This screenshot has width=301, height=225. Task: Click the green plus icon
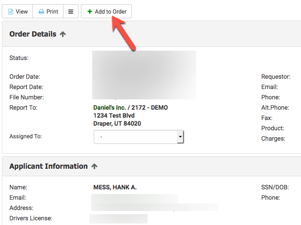click(x=90, y=12)
